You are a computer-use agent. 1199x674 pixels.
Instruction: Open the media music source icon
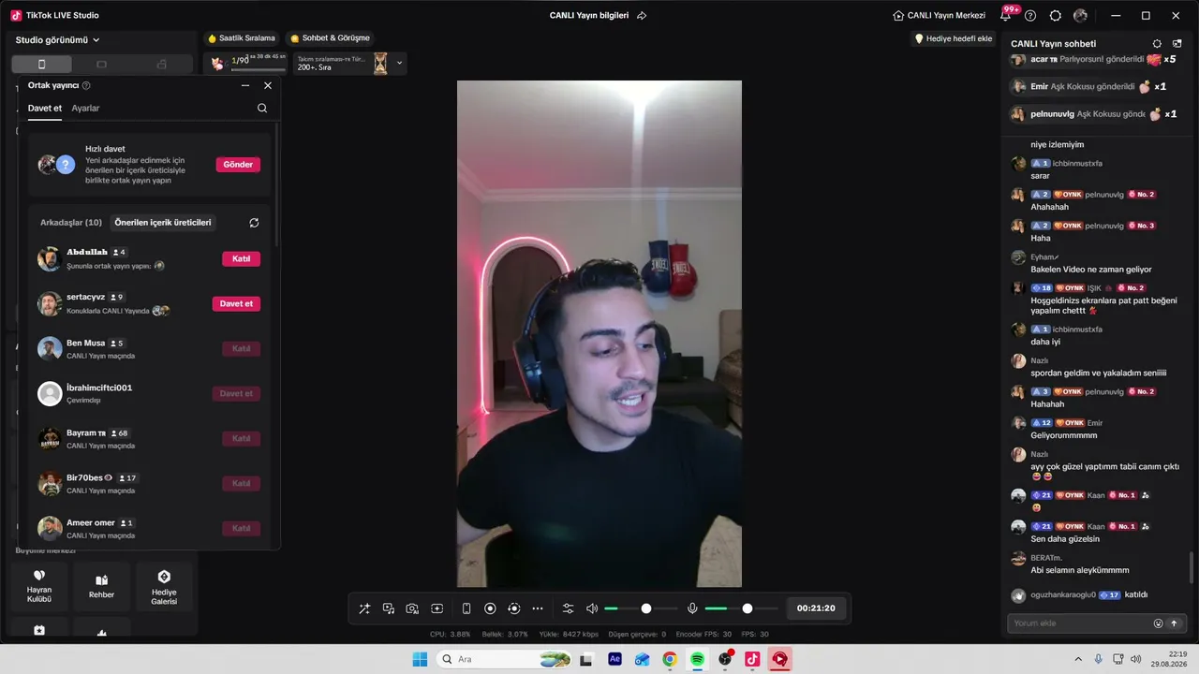click(x=389, y=608)
